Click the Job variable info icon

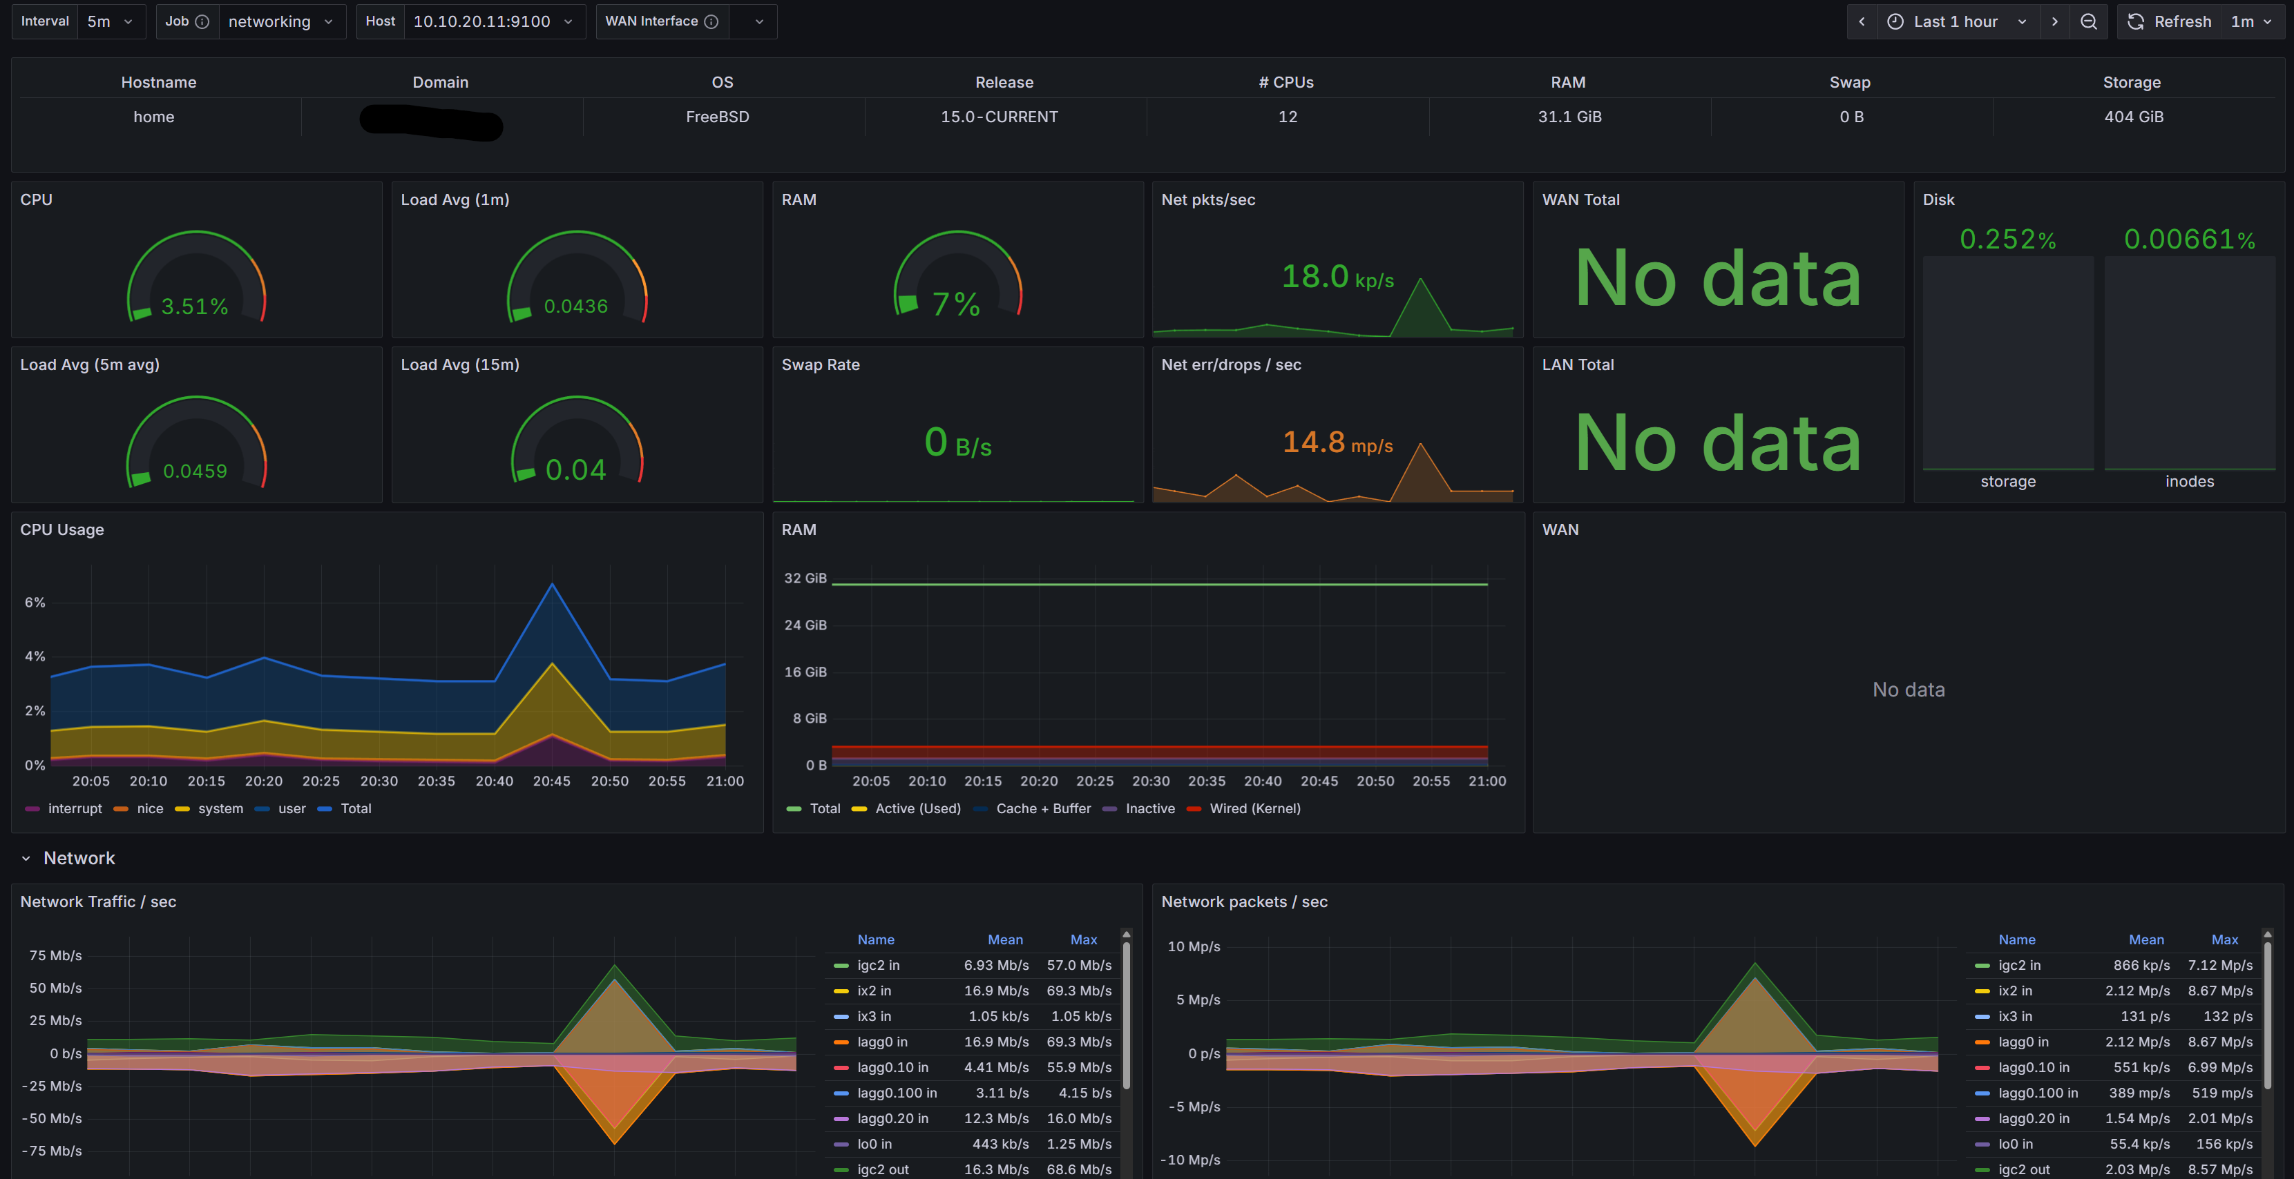202,21
